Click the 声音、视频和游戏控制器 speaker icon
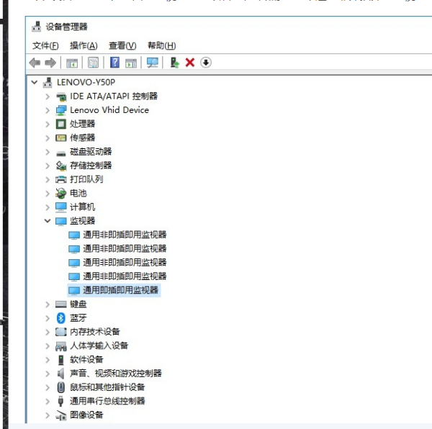This screenshot has width=432, height=429. point(60,374)
